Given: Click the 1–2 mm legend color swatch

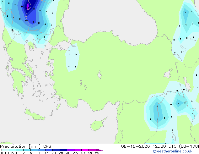Looking at the screenshot, I should (x=20, y=150).
